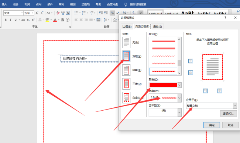Confirm the dialog with 确定 button

[212, 125]
